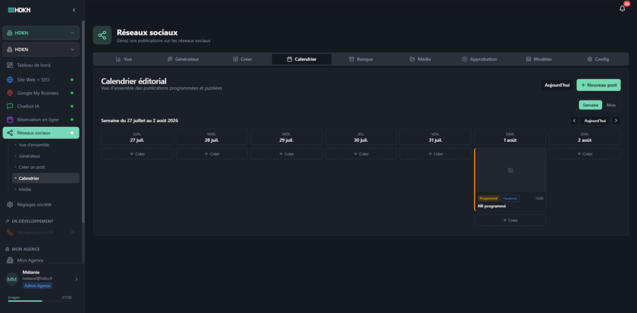Open the notifications bell icon
637x313 pixels.
622,9
